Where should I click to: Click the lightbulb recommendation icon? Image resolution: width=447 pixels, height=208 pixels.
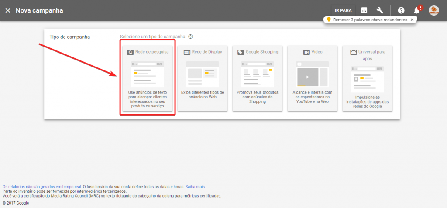pos(329,20)
